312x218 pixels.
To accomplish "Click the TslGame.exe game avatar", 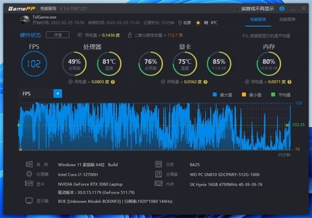I will [x=24, y=20].
